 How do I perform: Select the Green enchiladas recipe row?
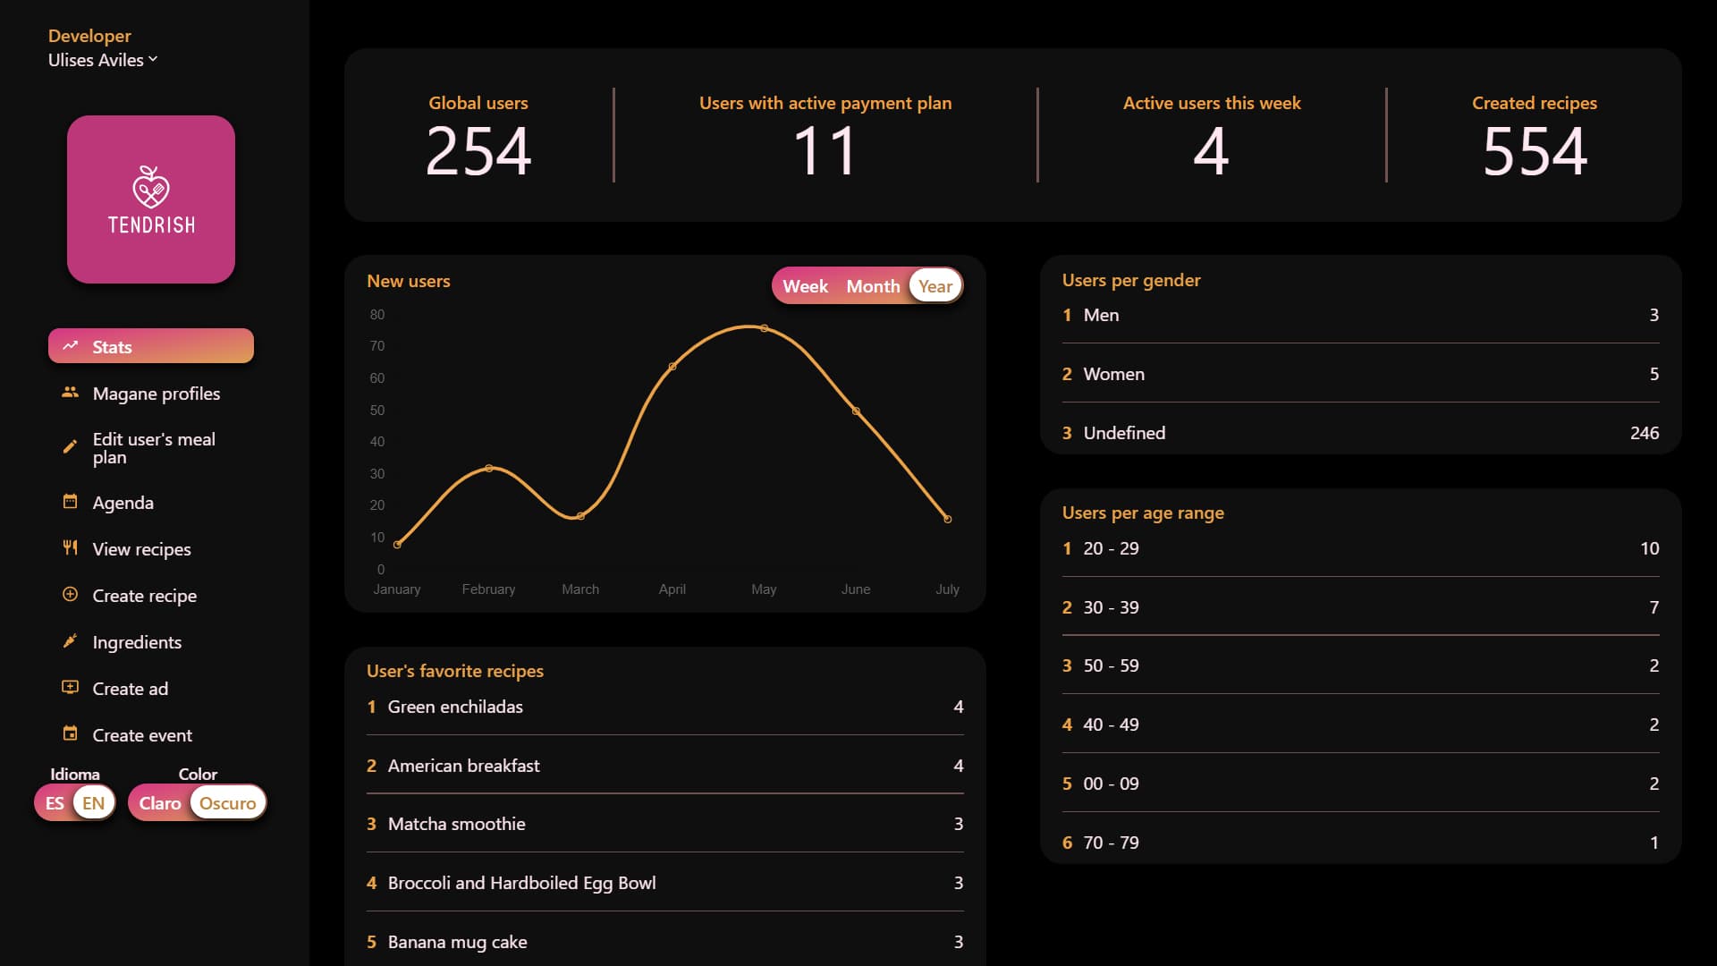point(664,707)
